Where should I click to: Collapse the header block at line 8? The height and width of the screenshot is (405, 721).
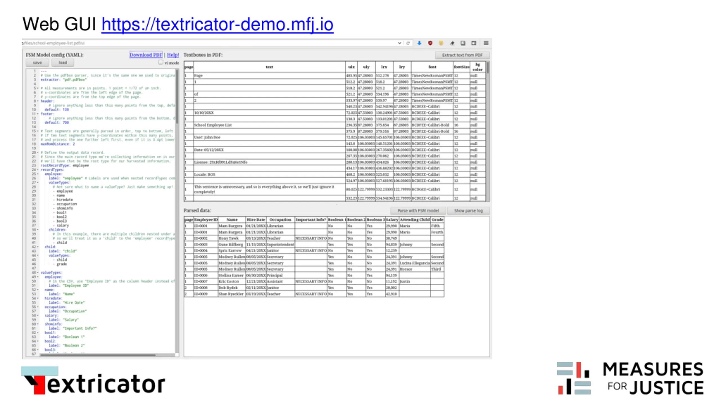point(38,101)
